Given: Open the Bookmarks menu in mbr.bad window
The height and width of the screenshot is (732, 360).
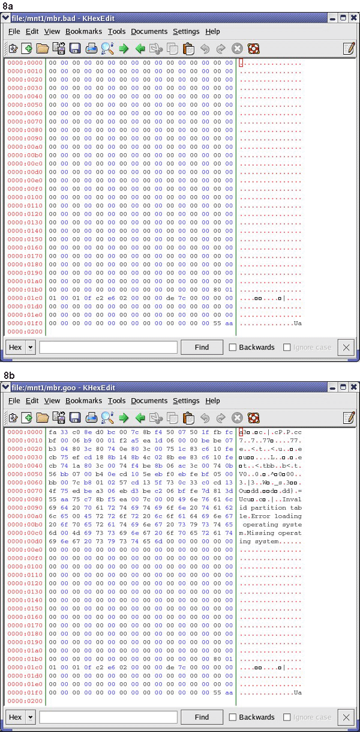Looking at the screenshot, I should pos(83,31).
